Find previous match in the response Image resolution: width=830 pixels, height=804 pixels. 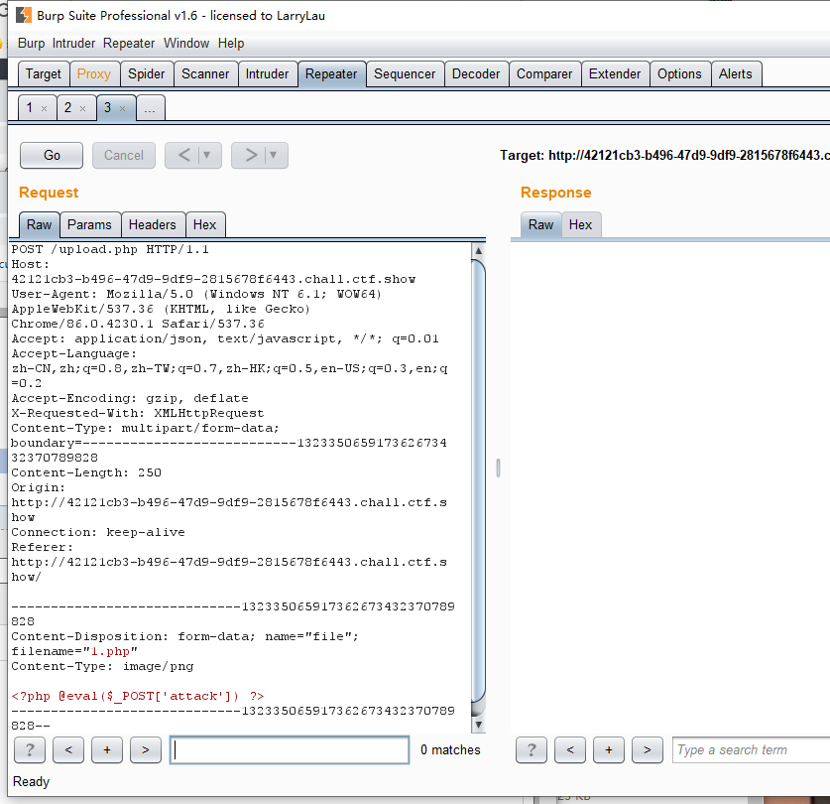pyautogui.click(x=570, y=750)
